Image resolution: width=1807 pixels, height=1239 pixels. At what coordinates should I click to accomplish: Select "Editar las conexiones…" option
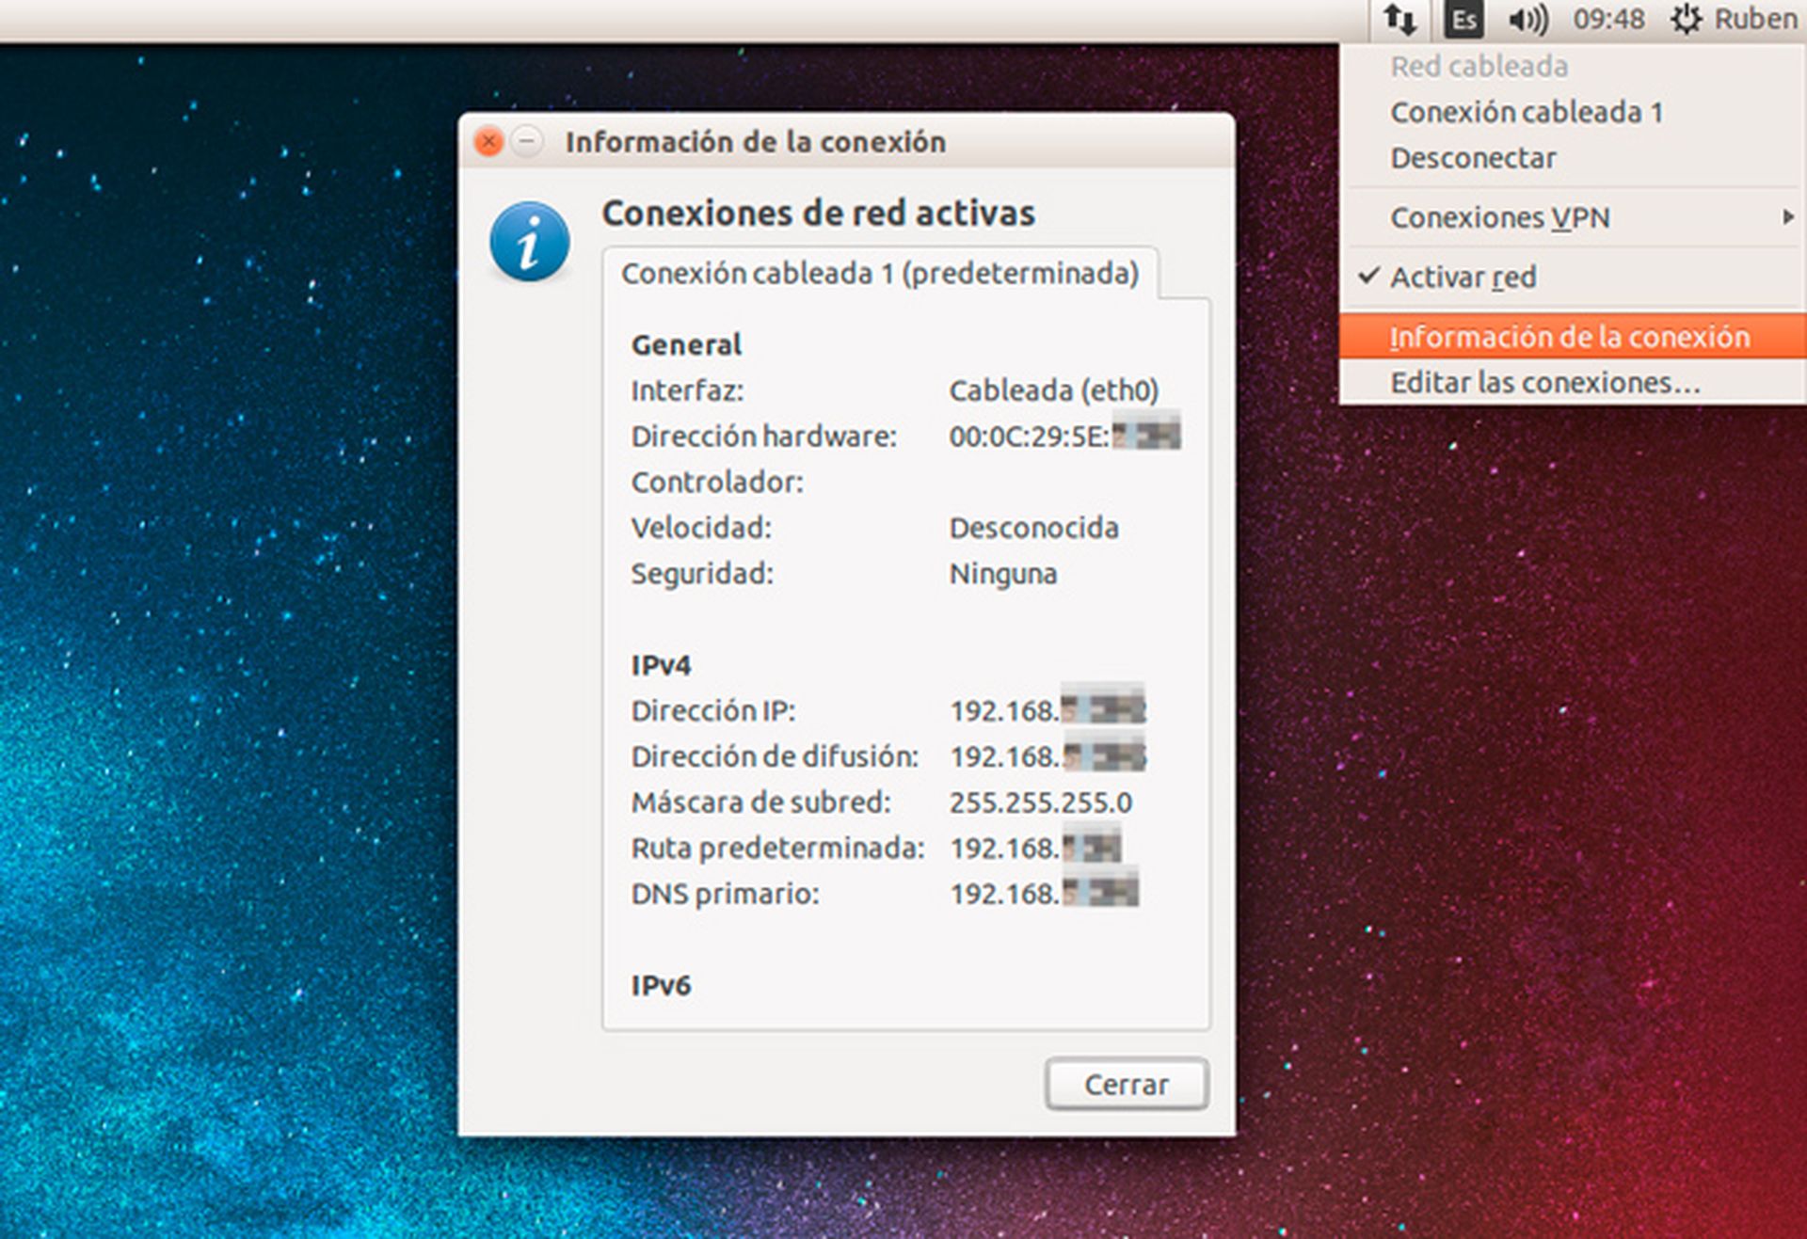pos(1544,382)
